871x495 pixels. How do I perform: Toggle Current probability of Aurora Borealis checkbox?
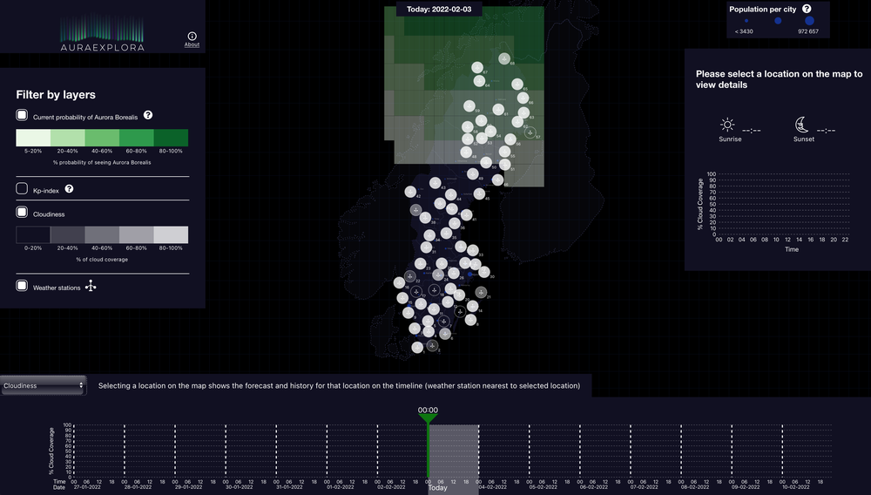(22, 115)
